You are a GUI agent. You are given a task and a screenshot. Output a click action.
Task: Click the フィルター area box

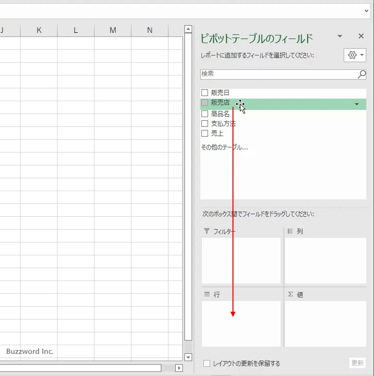[241, 260]
